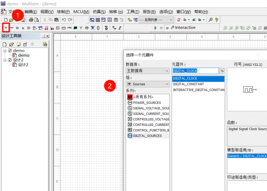267x191 pixels.
Task: Click the DIGITAL_CLOCK search input field
Action: pyautogui.click(x=195, y=71)
